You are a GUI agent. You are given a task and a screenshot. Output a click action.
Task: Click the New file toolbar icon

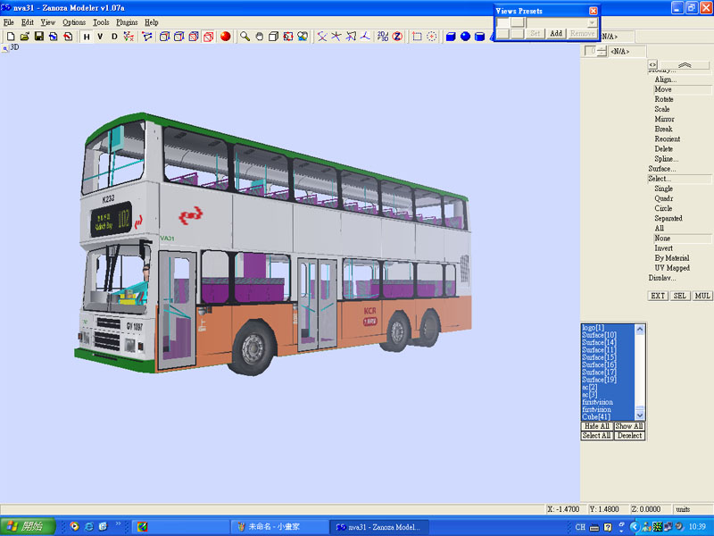pyautogui.click(x=10, y=37)
